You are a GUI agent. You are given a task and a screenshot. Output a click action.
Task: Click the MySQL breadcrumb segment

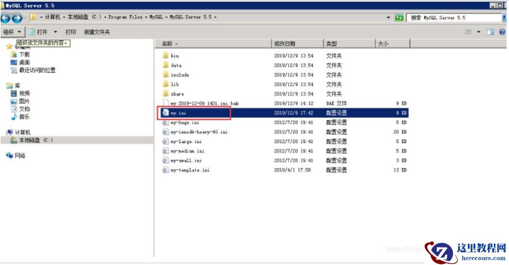point(156,17)
